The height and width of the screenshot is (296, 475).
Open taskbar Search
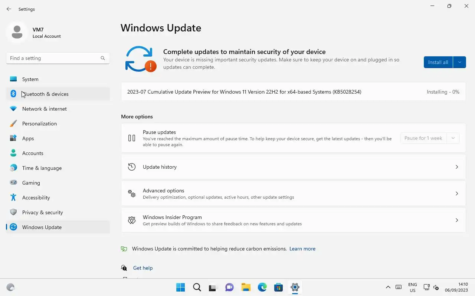click(197, 287)
